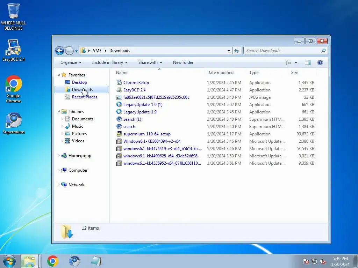
Task: Open Google Chrome desktop shortcut
Action: click(x=14, y=89)
